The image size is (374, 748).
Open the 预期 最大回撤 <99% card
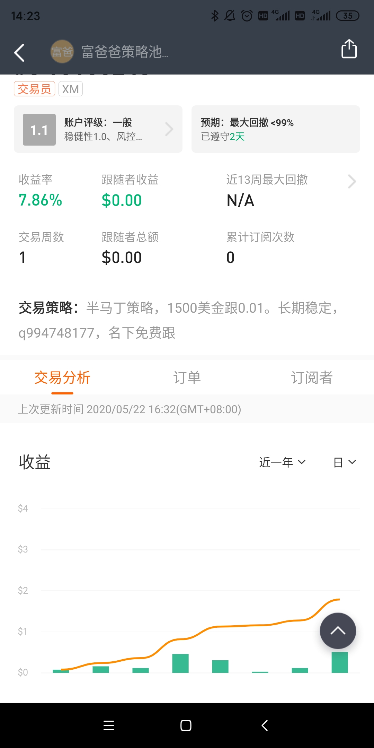276,129
